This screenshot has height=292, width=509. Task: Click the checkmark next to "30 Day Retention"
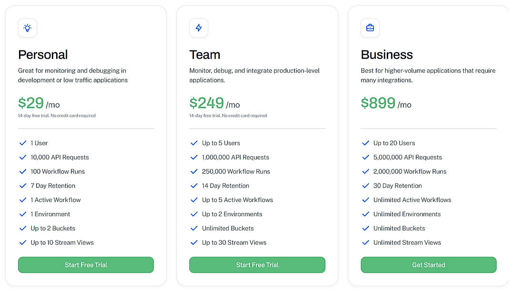pyautogui.click(x=365, y=186)
